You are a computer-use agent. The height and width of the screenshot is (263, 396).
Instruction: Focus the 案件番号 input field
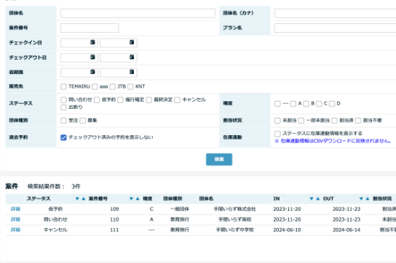[90, 28]
